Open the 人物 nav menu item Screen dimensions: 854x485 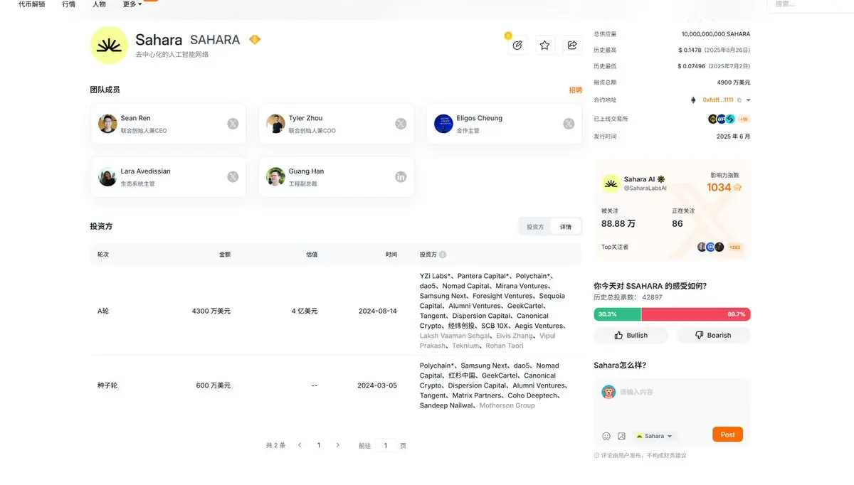point(99,4)
